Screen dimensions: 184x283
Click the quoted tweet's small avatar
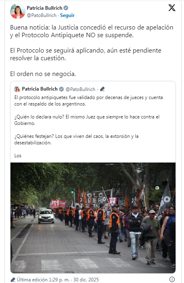point(17,89)
